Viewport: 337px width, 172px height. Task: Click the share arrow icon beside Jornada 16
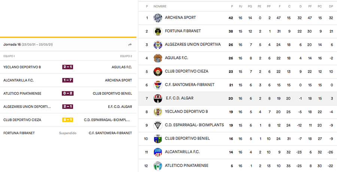(x=130, y=44)
